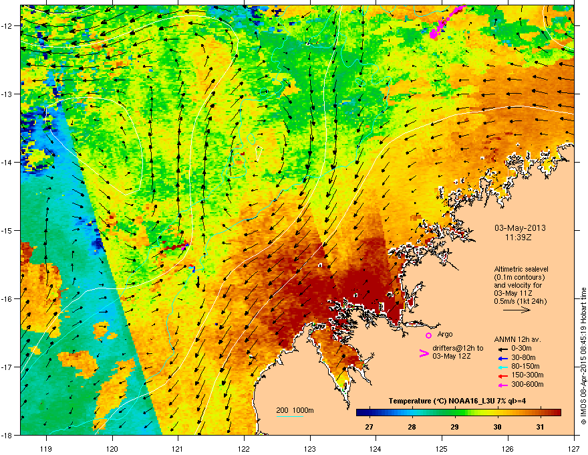The height and width of the screenshot is (455, 588).
Task: Click longitude axis label 121
Action: click(x=178, y=449)
